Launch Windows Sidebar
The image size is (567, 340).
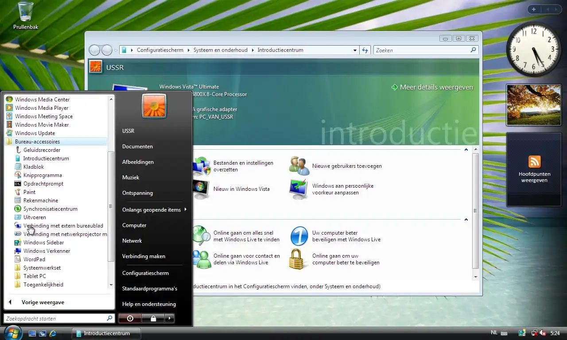[39, 243]
